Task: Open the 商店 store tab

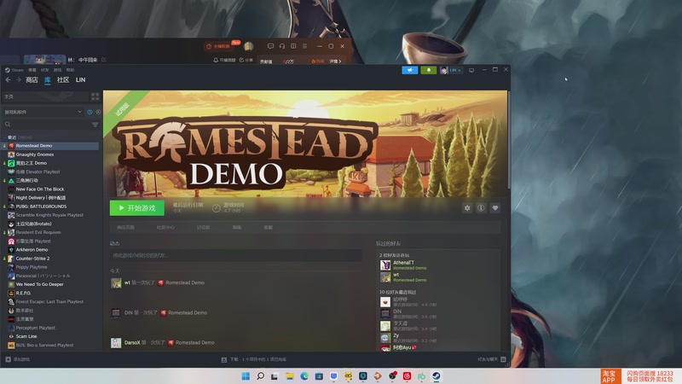Action: click(32, 79)
